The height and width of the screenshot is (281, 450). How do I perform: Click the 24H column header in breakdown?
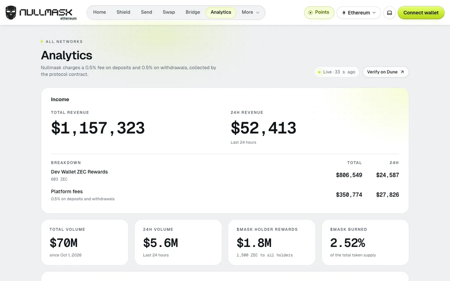394,163
